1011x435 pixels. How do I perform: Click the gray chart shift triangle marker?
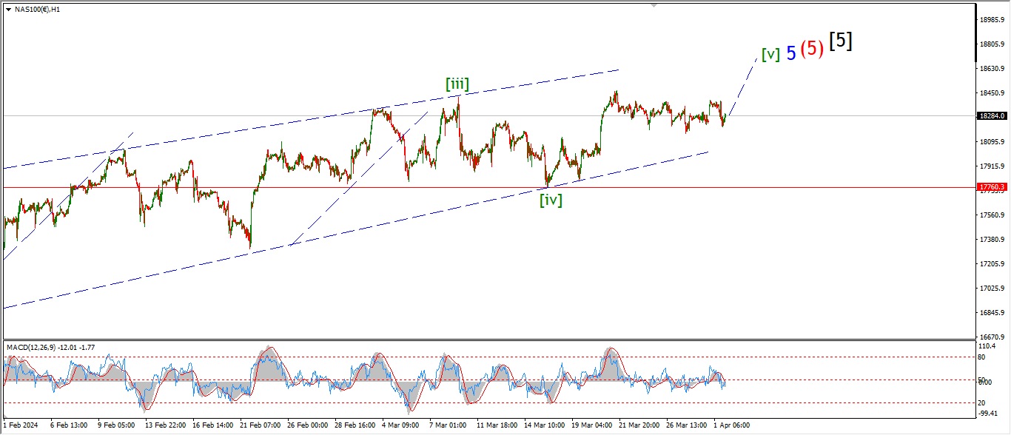pyautogui.click(x=654, y=5)
